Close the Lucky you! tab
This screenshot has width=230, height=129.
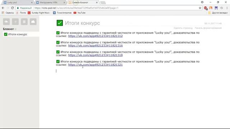[32, 3]
